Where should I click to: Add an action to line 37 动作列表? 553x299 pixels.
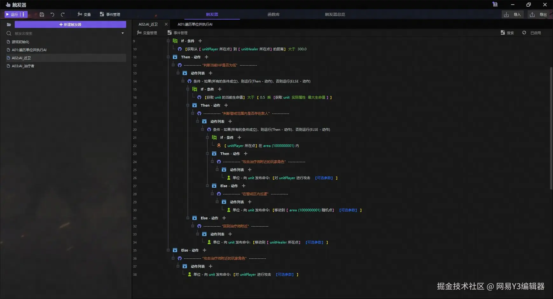211,267
